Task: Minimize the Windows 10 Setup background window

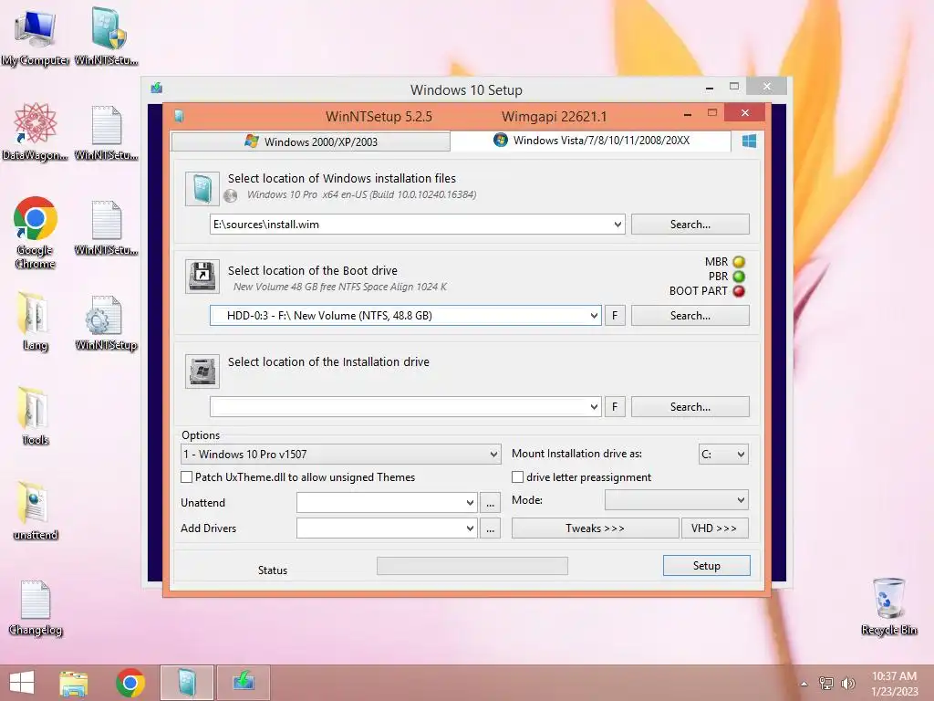Action: [x=710, y=88]
